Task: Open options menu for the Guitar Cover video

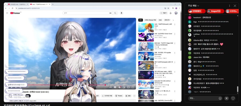Action: pyautogui.click(x=175, y=34)
